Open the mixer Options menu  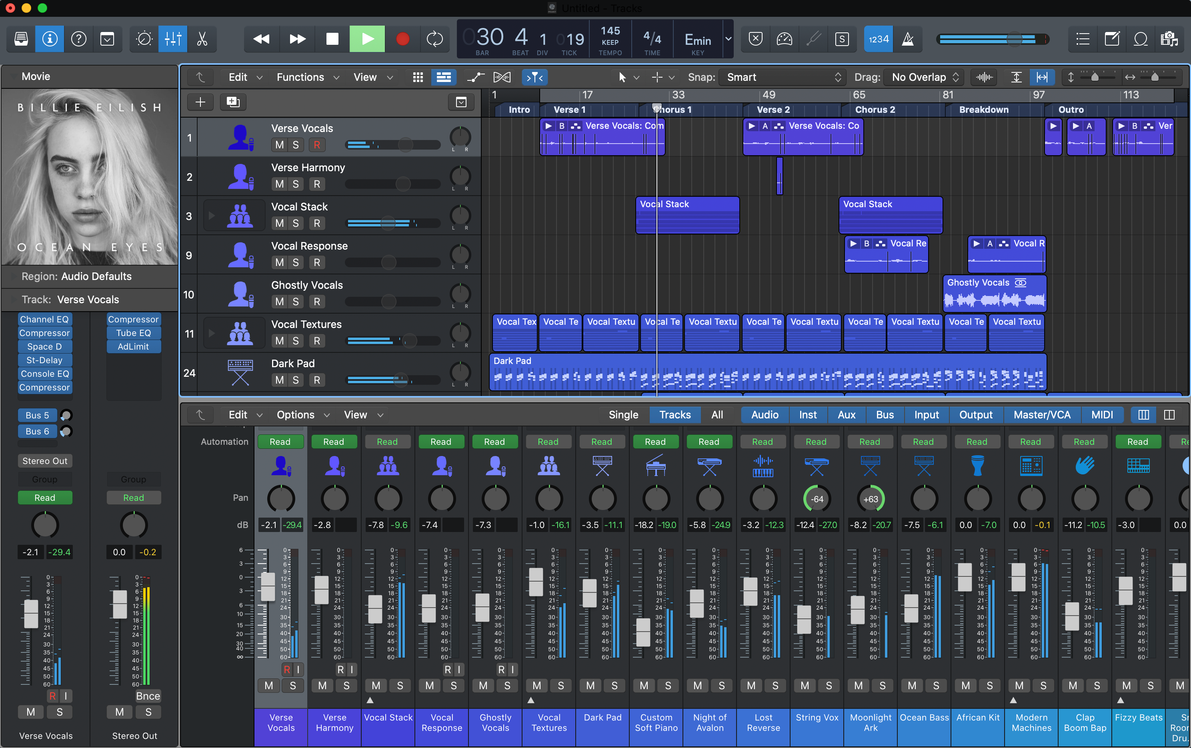click(x=303, y=415)
